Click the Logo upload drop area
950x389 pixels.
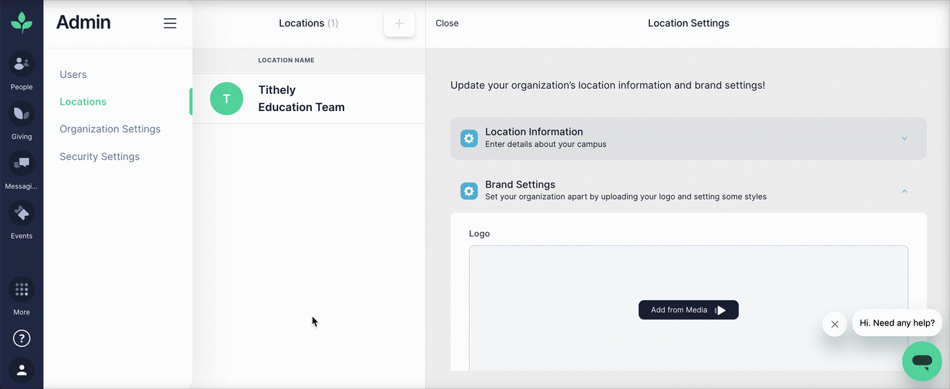point(689,308)
